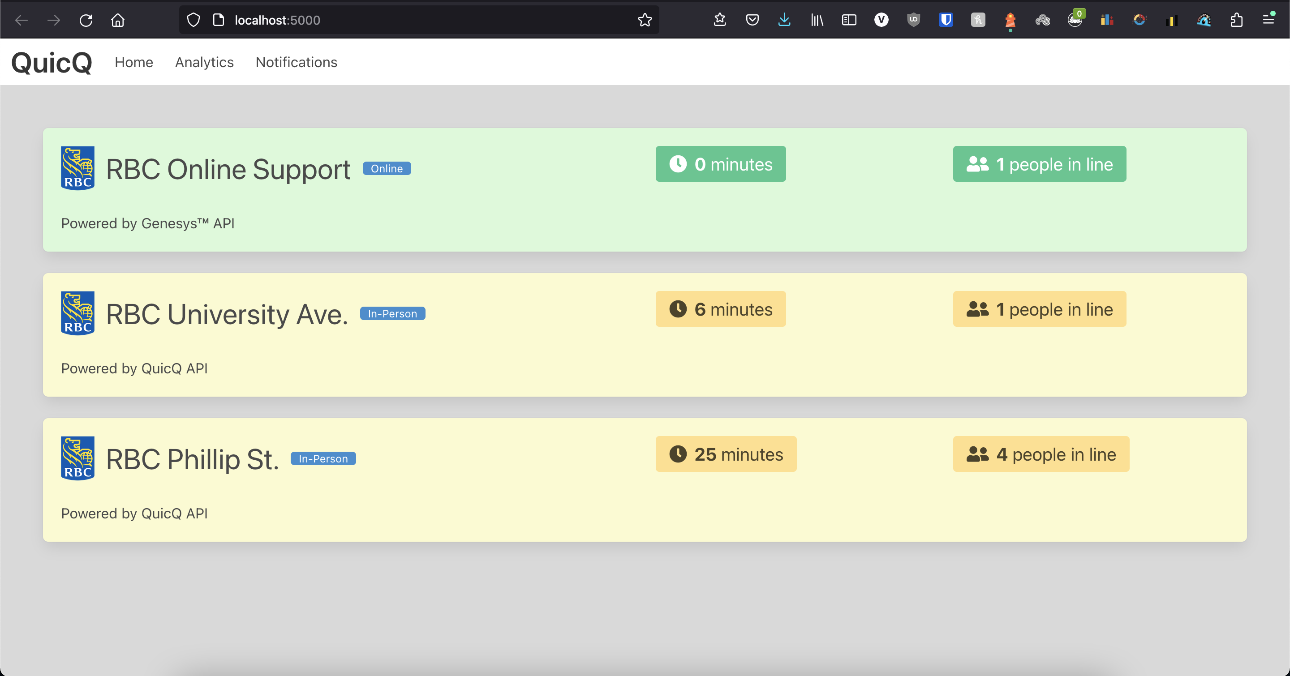The image size is (1290, 676).
Task: Go to the Home nav link
Action: [134, 62]
